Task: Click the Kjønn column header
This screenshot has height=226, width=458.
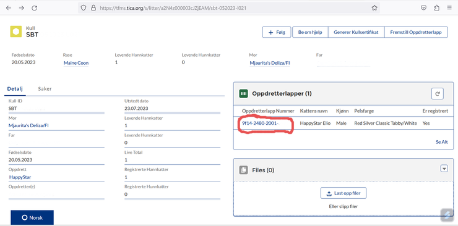Action: [342, 111]
